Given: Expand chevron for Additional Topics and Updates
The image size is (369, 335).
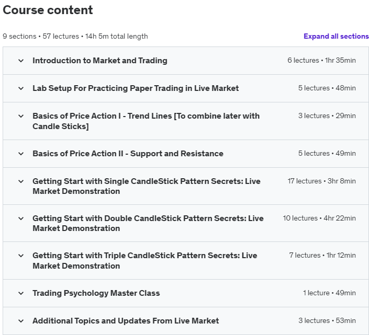Looking at the screenshot, I should click(x=21, y=321).
